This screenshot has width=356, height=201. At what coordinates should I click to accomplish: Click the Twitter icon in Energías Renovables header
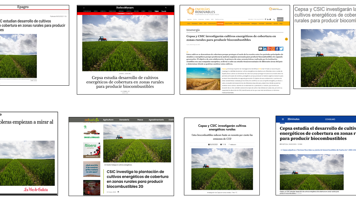pos(270,19)
